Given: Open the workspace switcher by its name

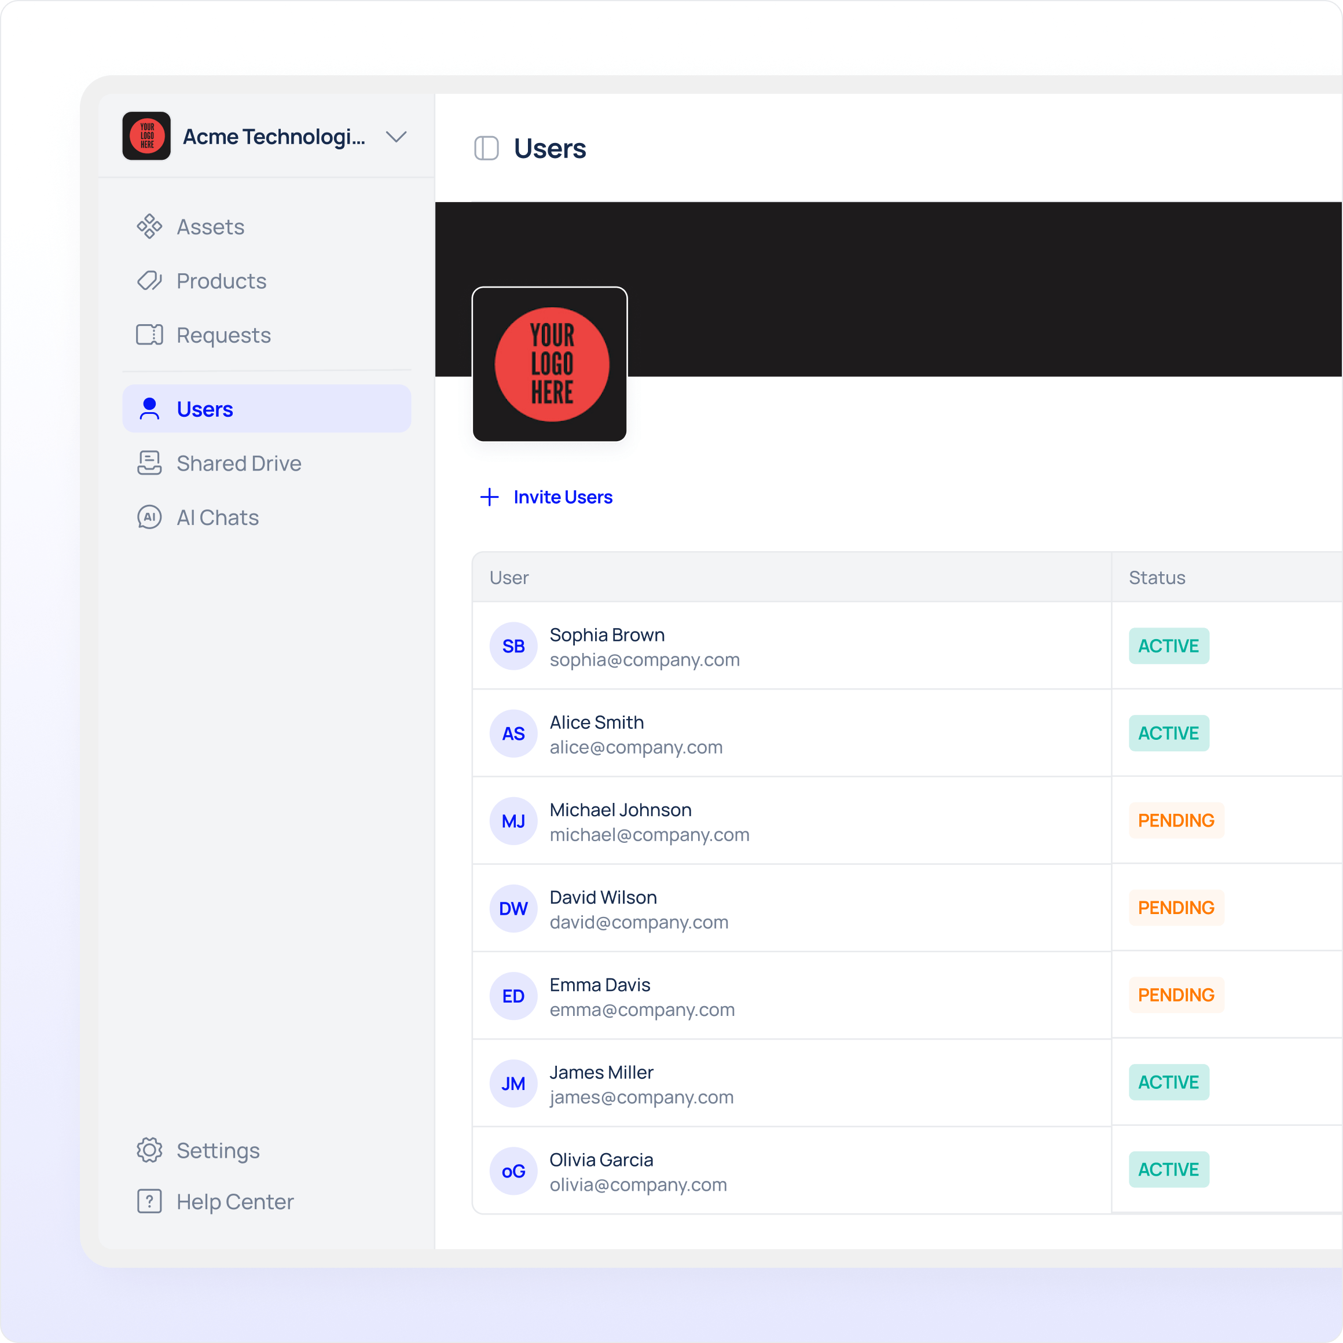Looking at the screenshot, I should (x=273, y=137).
